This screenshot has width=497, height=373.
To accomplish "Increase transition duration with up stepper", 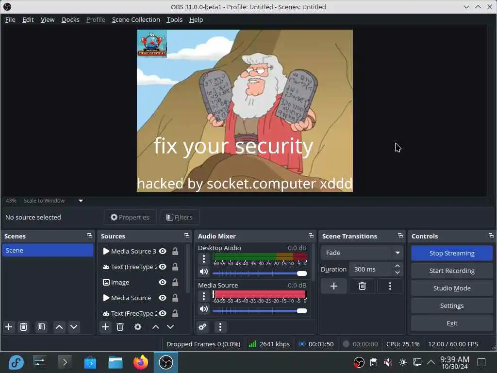I will [398, 266].
